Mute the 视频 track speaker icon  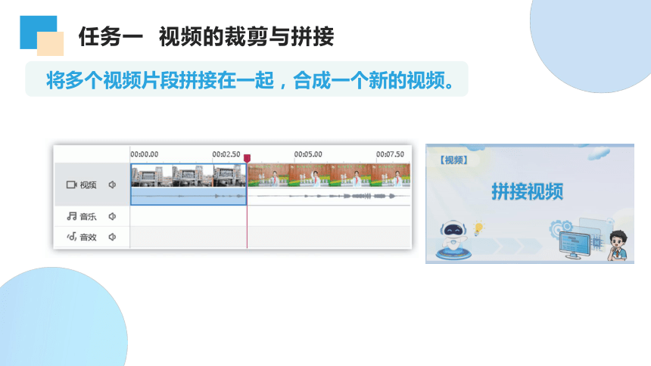pyautogui.click(x=112, y=185)
